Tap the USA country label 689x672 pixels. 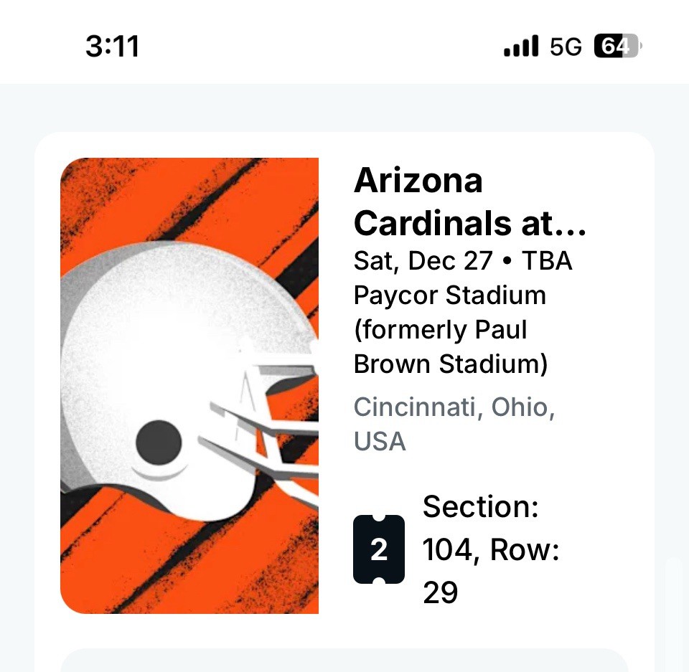[x=380, y=441]
